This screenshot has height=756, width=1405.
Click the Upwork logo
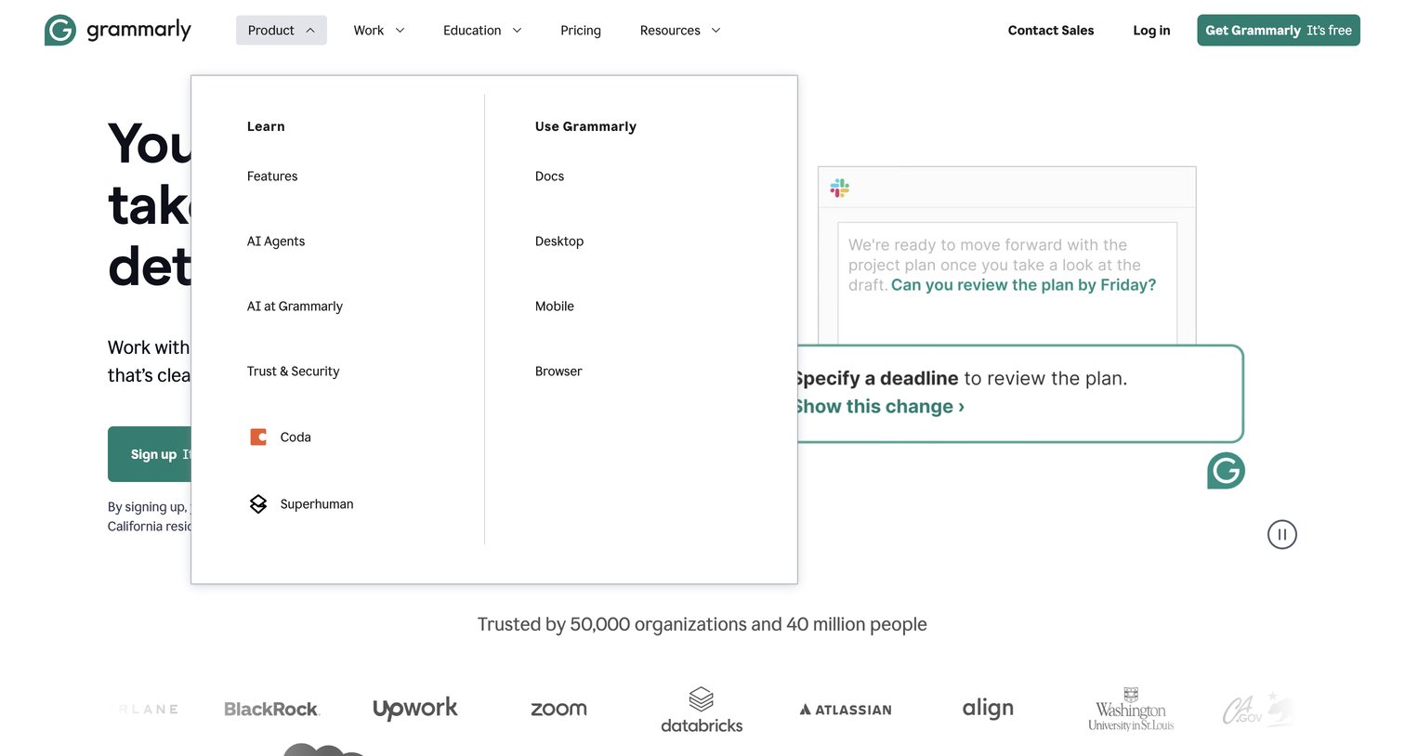[415, 708]
